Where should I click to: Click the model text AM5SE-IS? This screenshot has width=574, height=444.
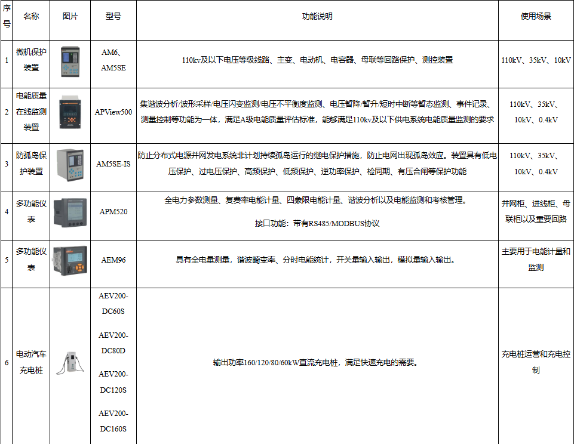113,164
